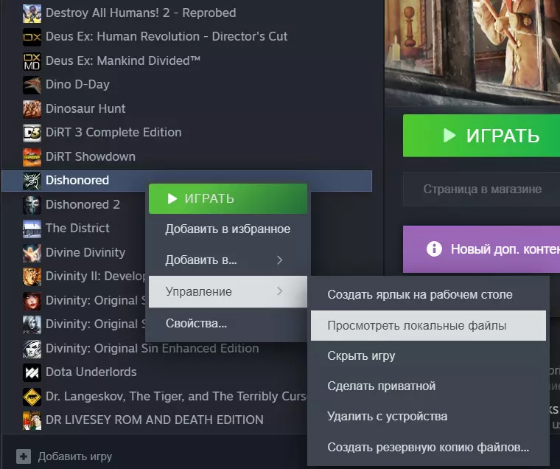This screenshot has width=560, height=469.
Task: Click the Dr. Langeskov tiger sign icon
Action: (x=32, y=397)
